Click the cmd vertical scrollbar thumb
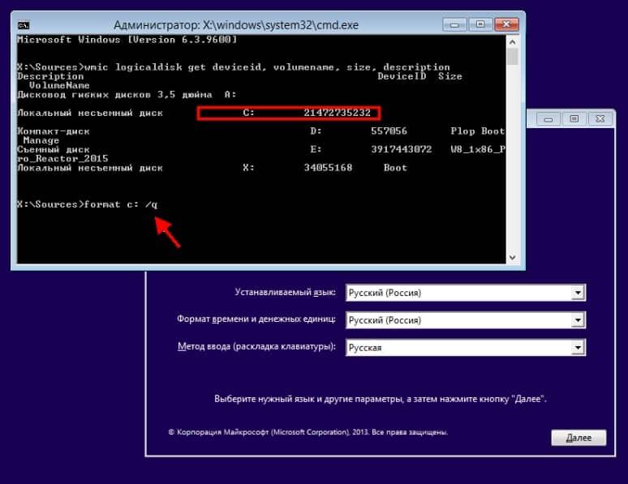Viewport: 628px width, 484px height. coord(512,57)
